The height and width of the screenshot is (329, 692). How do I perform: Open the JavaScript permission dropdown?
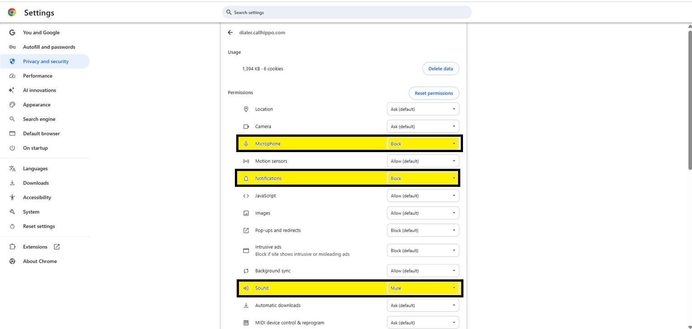click(423, 196)
